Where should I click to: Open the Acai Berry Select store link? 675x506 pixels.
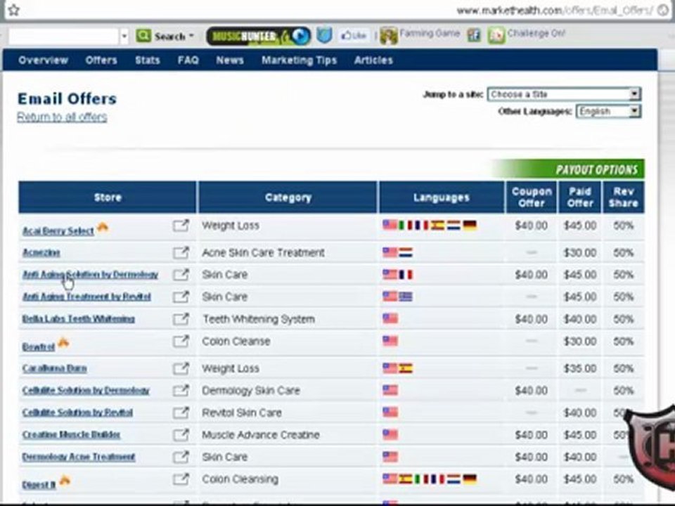pos(58,231)
